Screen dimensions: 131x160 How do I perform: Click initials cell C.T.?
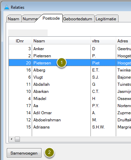coord(103,92)
